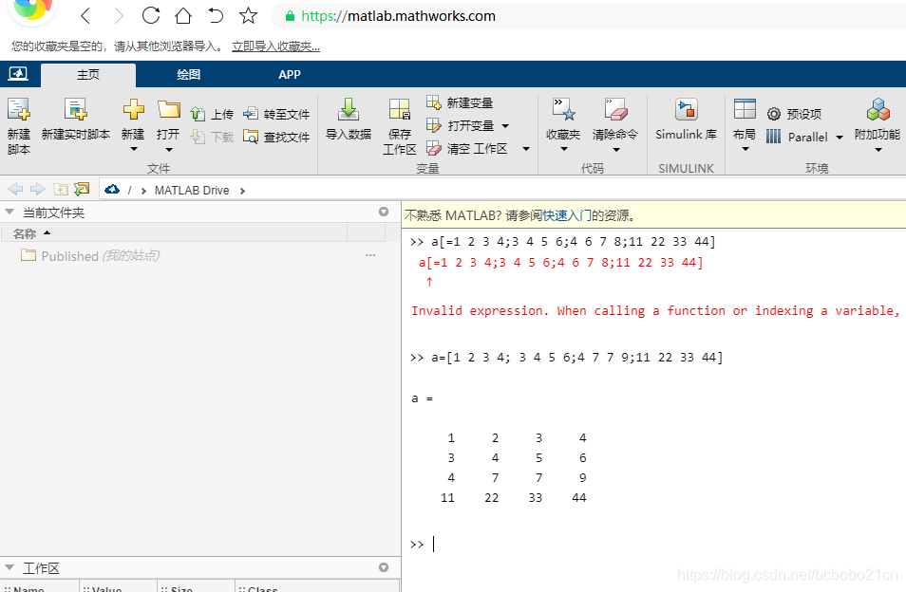The width and height of the screenshot is (906, 592).
Task: Click the command window prompt input
Action: click(570, 545)
